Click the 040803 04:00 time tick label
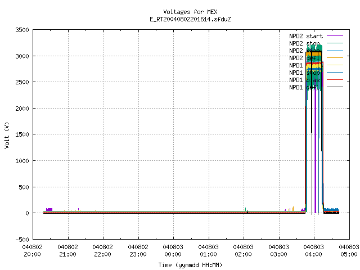This screenshot has height=270, width=360. 313,251
